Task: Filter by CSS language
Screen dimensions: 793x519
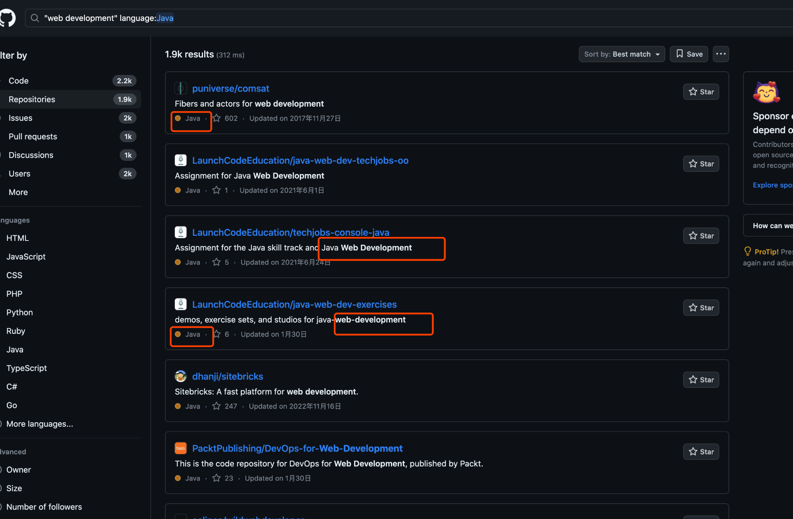Action: pos(14,275)
